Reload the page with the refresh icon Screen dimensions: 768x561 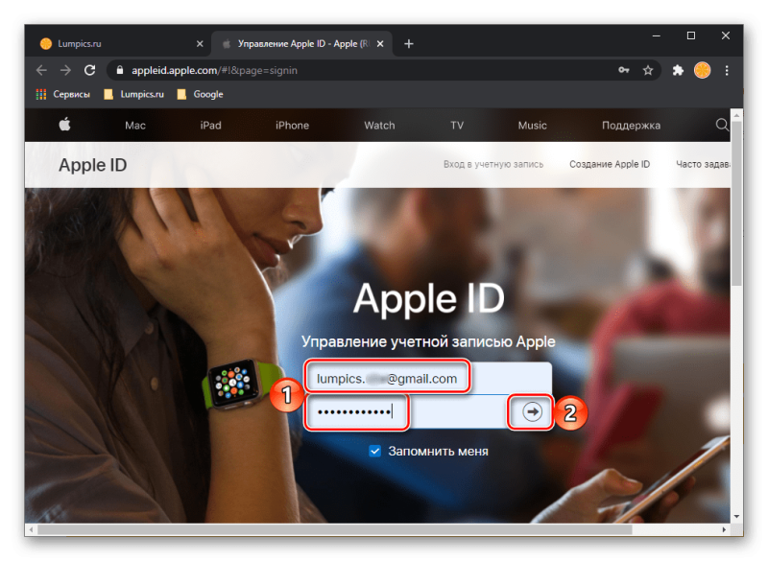tap(89, 70)
